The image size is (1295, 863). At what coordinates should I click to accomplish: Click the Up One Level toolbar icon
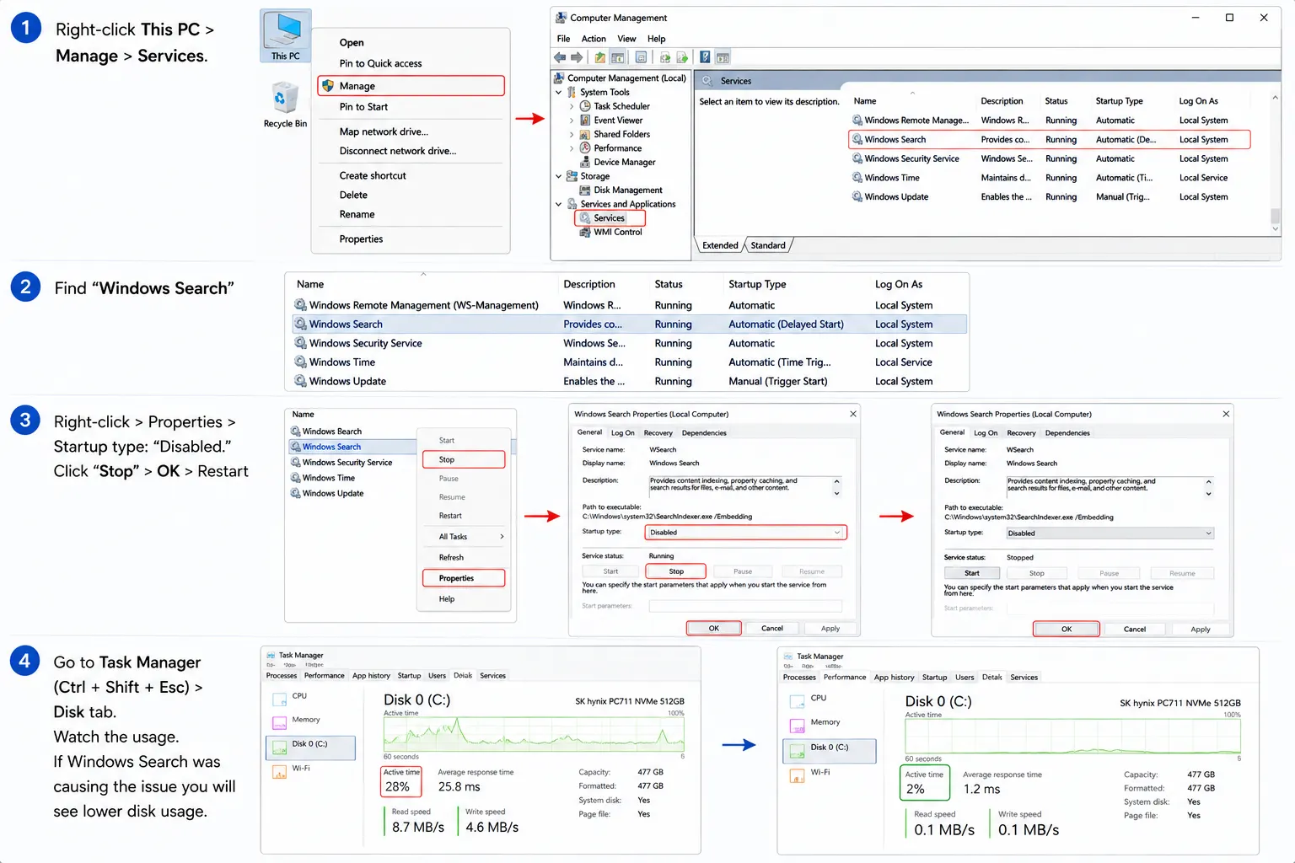click(x=599, y=57)
